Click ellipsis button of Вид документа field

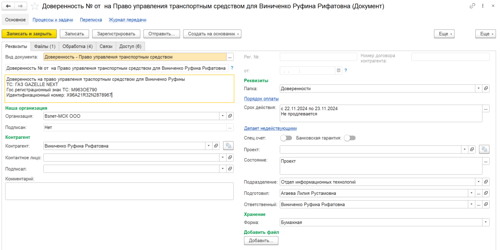[x=230, y=57]
